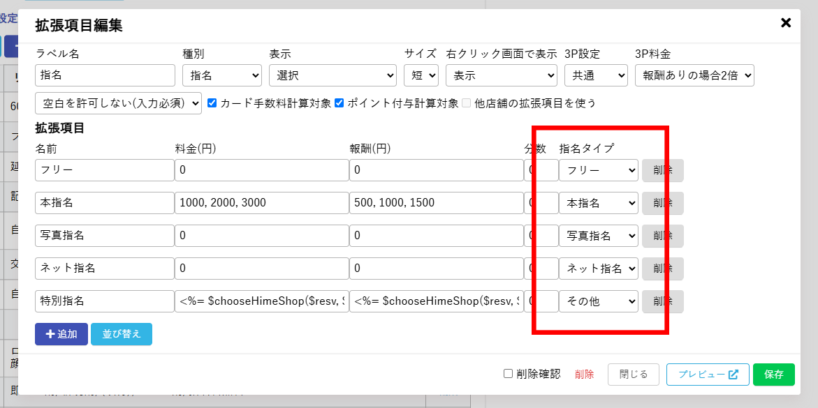Open the 3P設定 dropdown showing 共通
Screen dimensions: 818x408
coord(596,75)
